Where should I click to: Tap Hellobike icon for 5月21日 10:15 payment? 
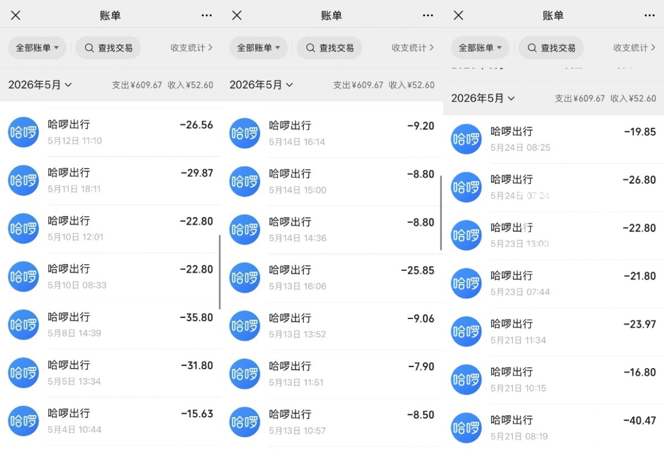[x=466, y=379]
